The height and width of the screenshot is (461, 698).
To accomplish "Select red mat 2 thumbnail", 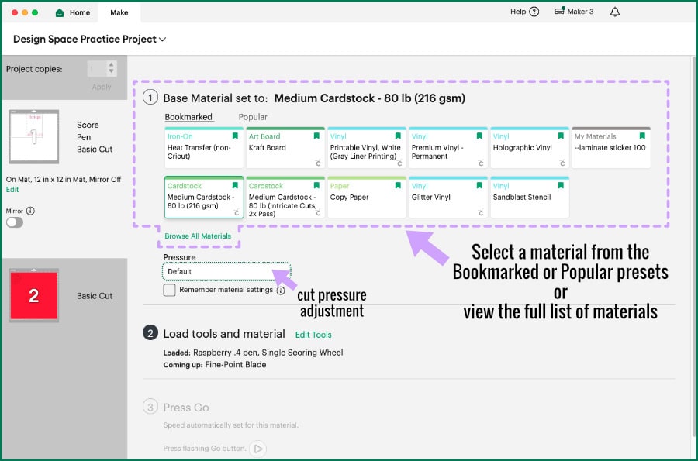I will click(34, 296).
